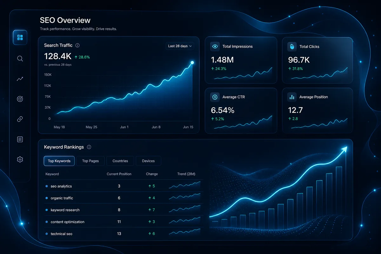Click the seo analytics trend sparkline
Viewport: 381px width, 254px height.
[185, 185]
